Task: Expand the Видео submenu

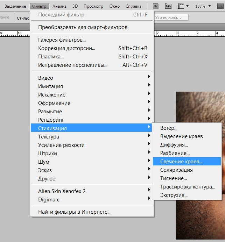Action: (91, 78)
